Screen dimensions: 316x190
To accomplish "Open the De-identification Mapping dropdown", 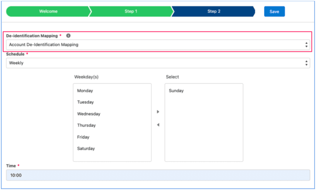I will (x=158, y=45).
